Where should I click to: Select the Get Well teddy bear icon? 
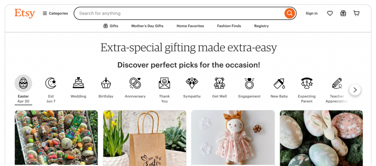click(x=220, y=83)
